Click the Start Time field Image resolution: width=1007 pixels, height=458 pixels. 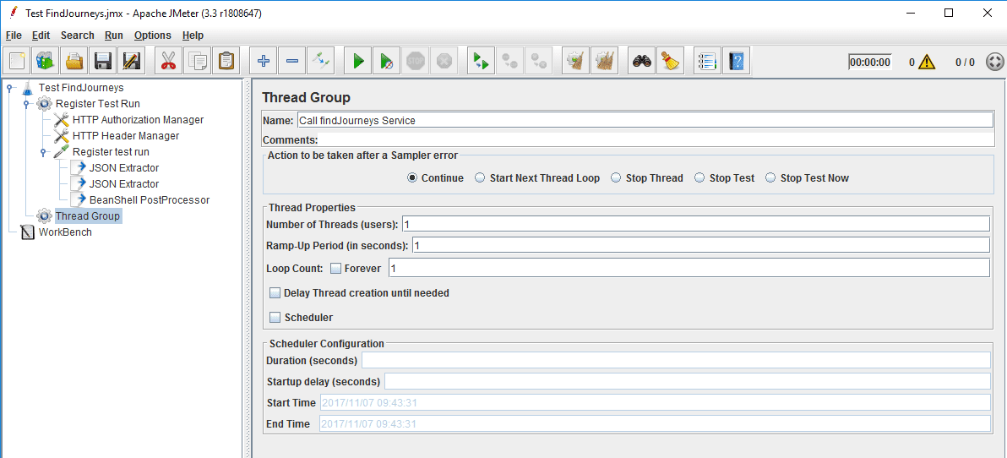(x=655, y=403)
